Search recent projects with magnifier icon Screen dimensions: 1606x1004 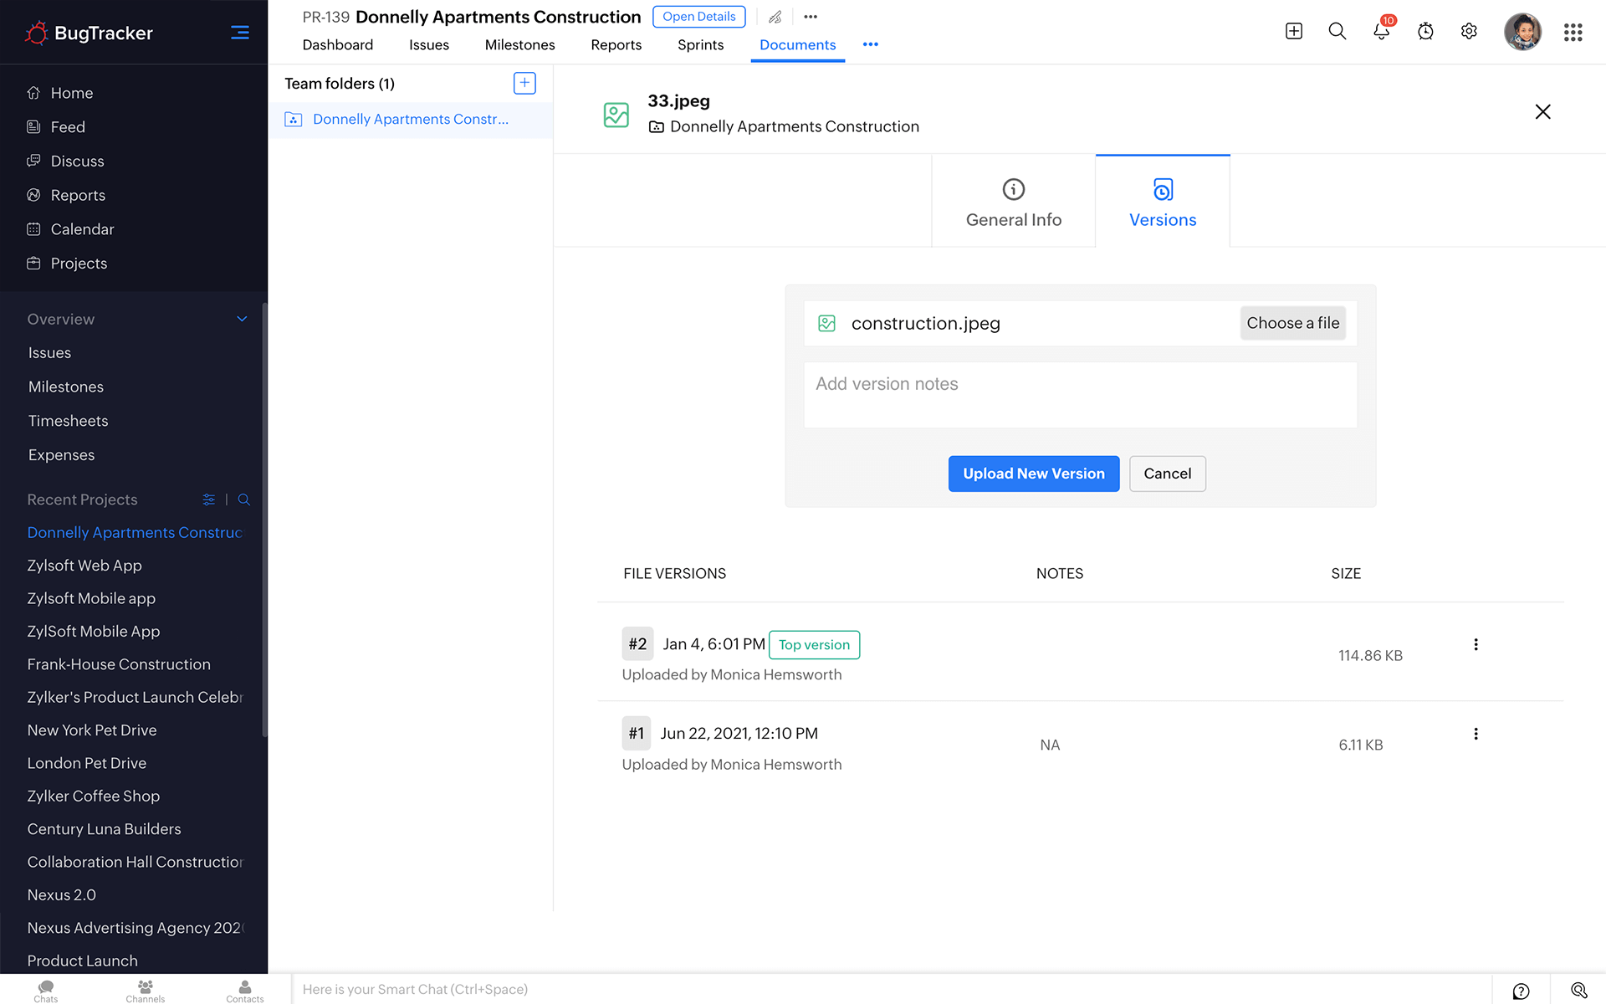pos(244,499)
